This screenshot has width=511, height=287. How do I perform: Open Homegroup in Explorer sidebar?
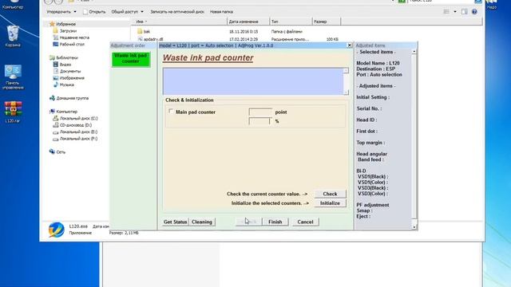[x=72, y=98]
